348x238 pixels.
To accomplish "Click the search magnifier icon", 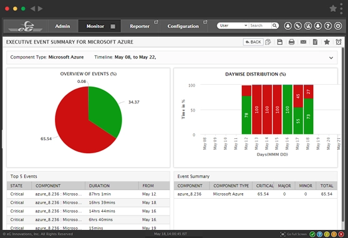I will coord(274,26).
